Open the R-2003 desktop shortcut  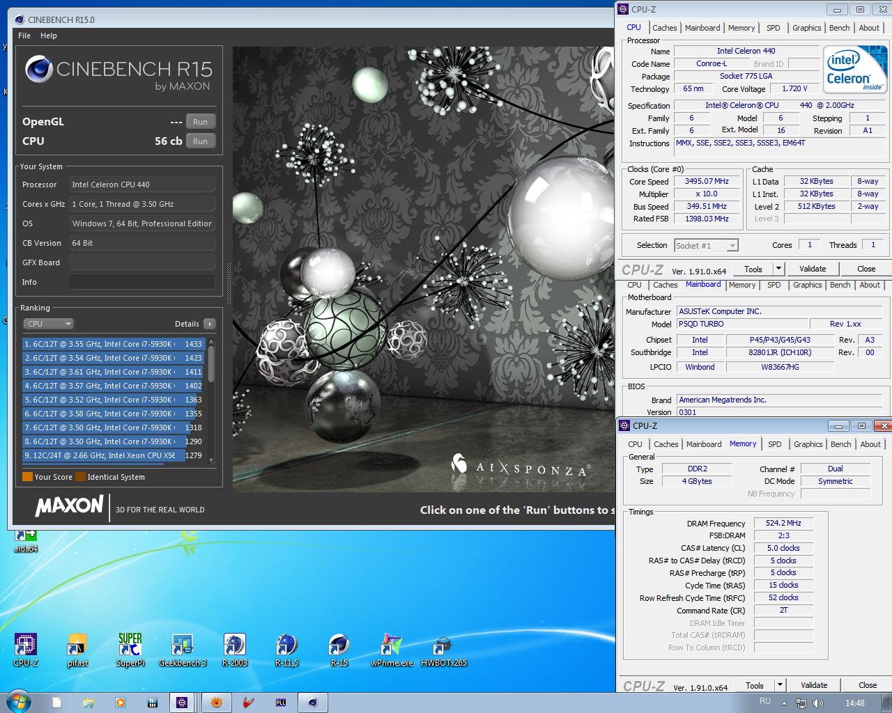tap(235, 650)
